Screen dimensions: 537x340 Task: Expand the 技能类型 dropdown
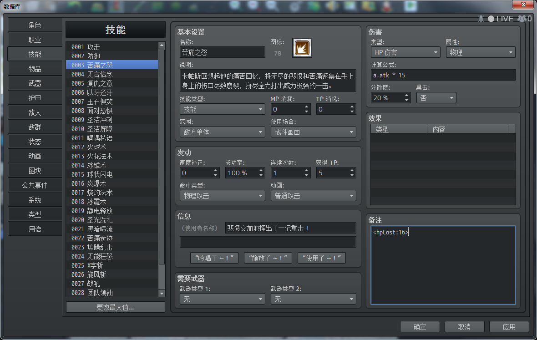pyautogui.click(x=222, y=109)
